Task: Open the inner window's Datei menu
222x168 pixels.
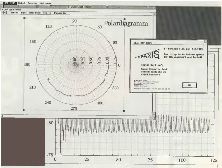Action: tap(15, 13)
